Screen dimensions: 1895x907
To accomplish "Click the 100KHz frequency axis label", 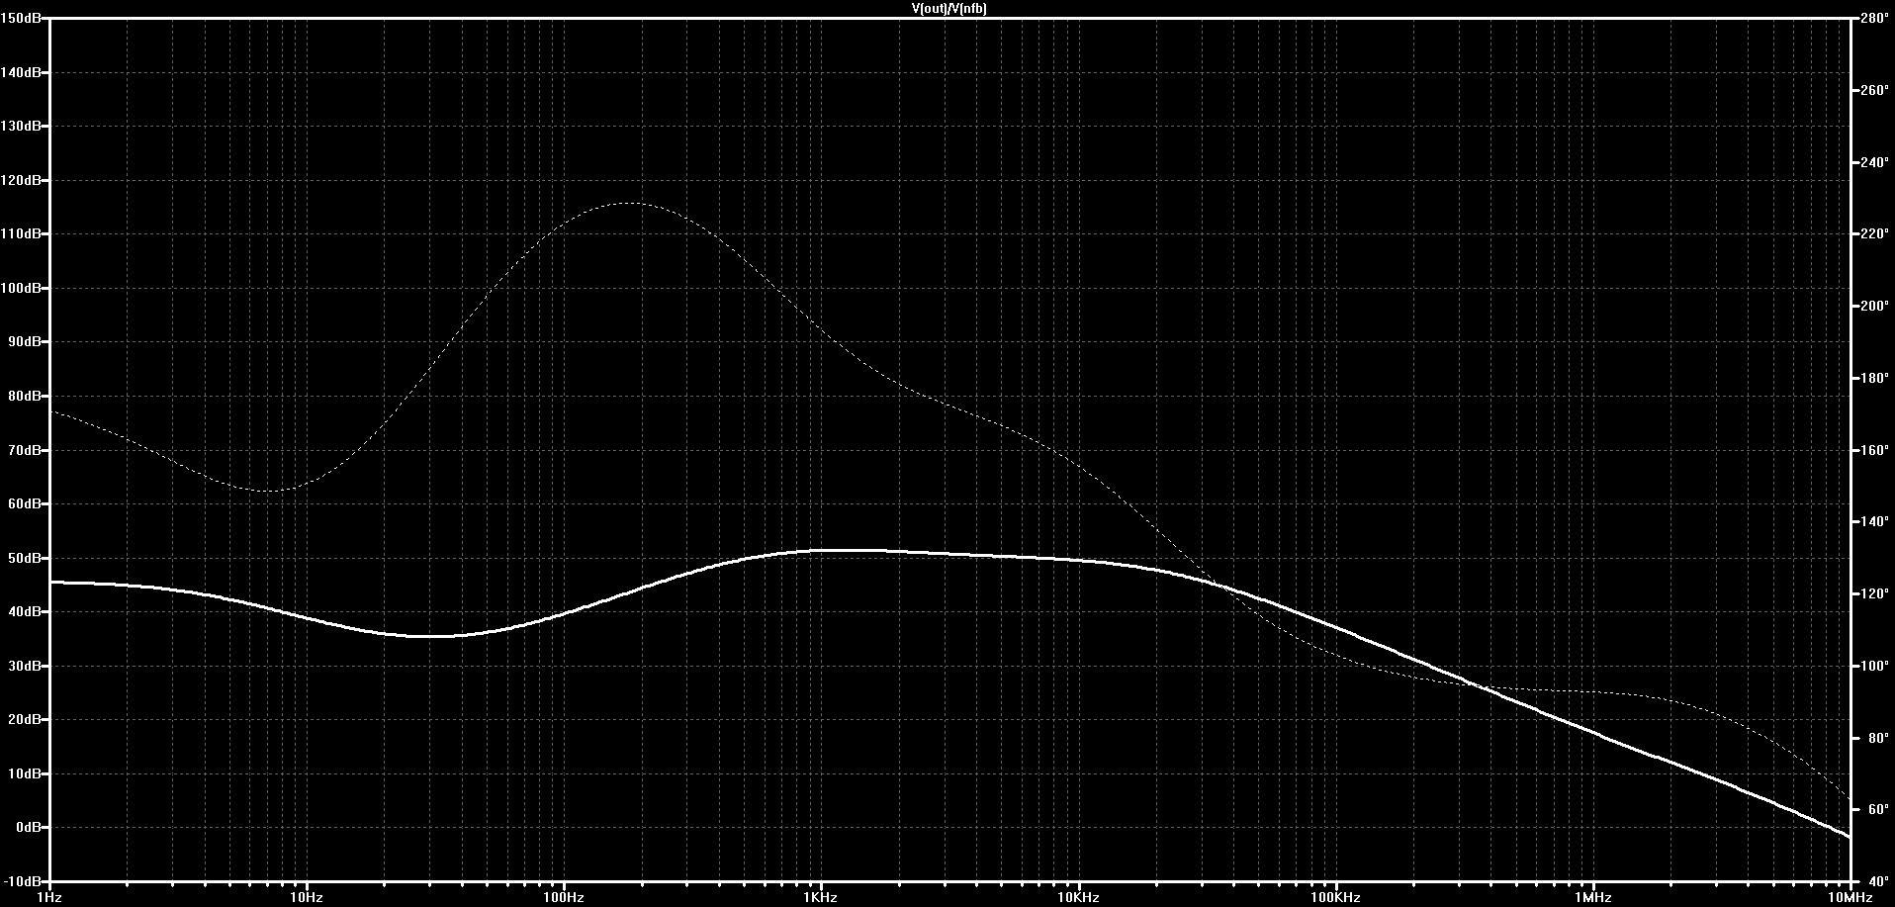I will (x=1335, y=897).
